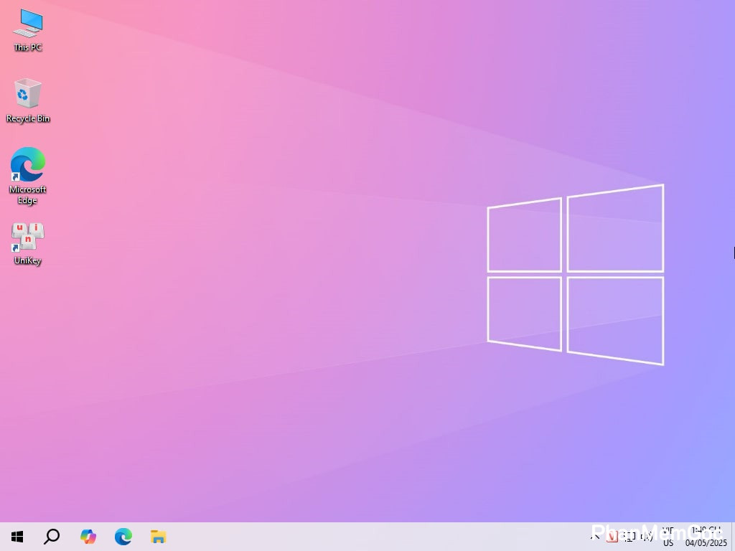The image size is (735, 551).
Task: Click the 'Recycle Bin' text label on desktop
Action: pyautogui.click(x=28, y=119)
